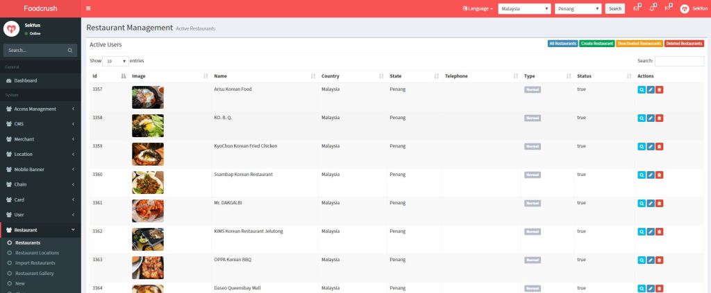The image size is (711, 293).
Task: Open the mail envelope notifications
Action: click(x=637, y=8)
